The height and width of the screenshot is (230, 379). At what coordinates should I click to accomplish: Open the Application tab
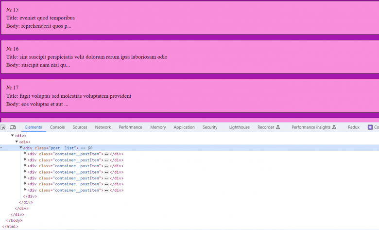[x=184, y=127]
